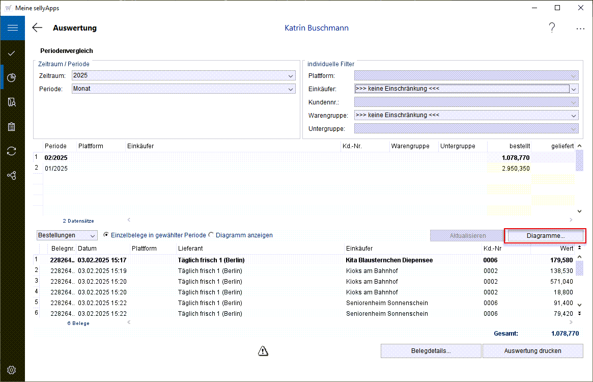Select the 'Diagramm anzeigen' radio button
593x382 pixels.
pyautogui.click(x=211, y=235)
